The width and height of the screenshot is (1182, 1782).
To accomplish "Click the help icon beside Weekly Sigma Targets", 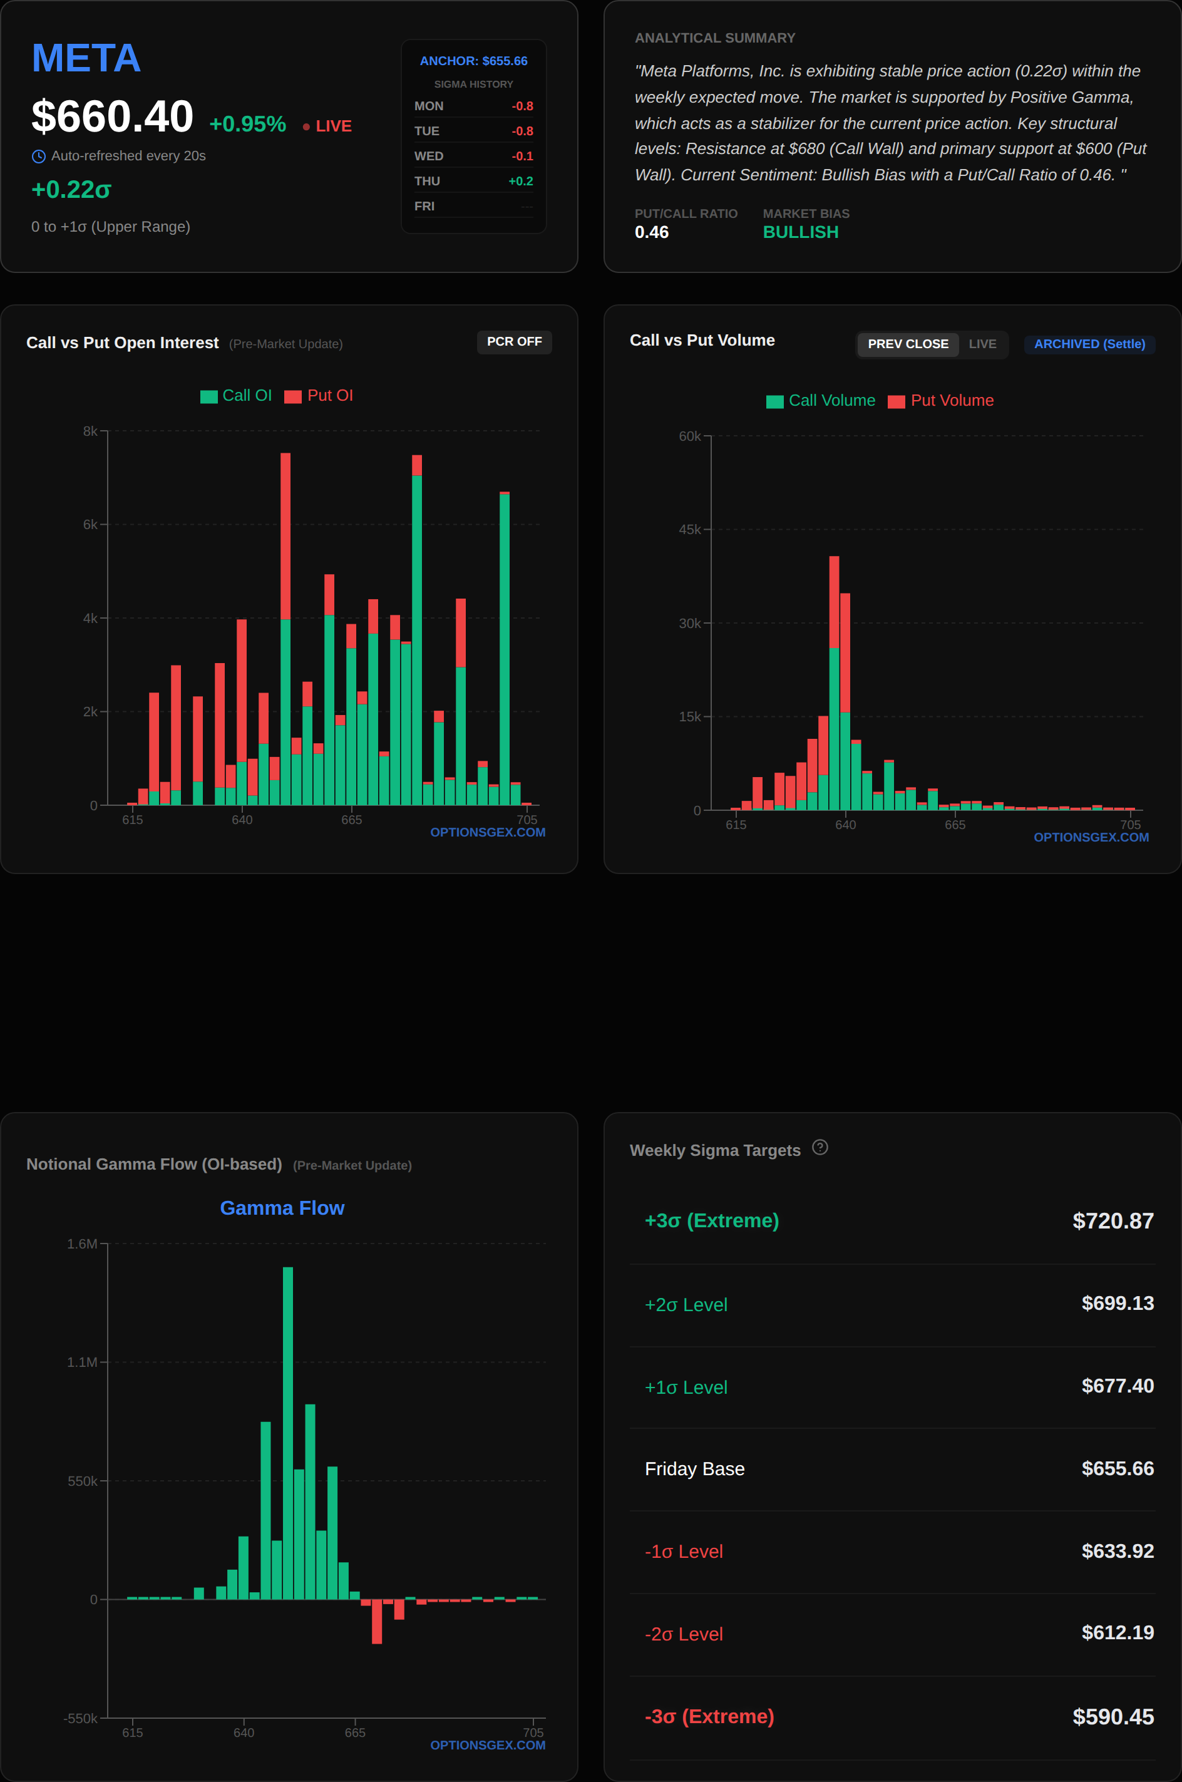I will click(x=820, y=1147).
